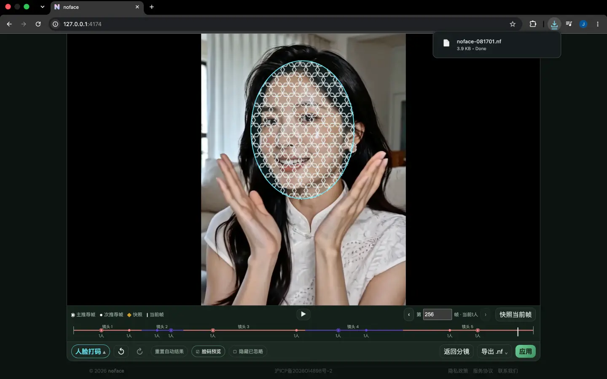Play the video preview
Image resolution: width=607 pixels, height=379 pixels.
(x=303, y=314)
